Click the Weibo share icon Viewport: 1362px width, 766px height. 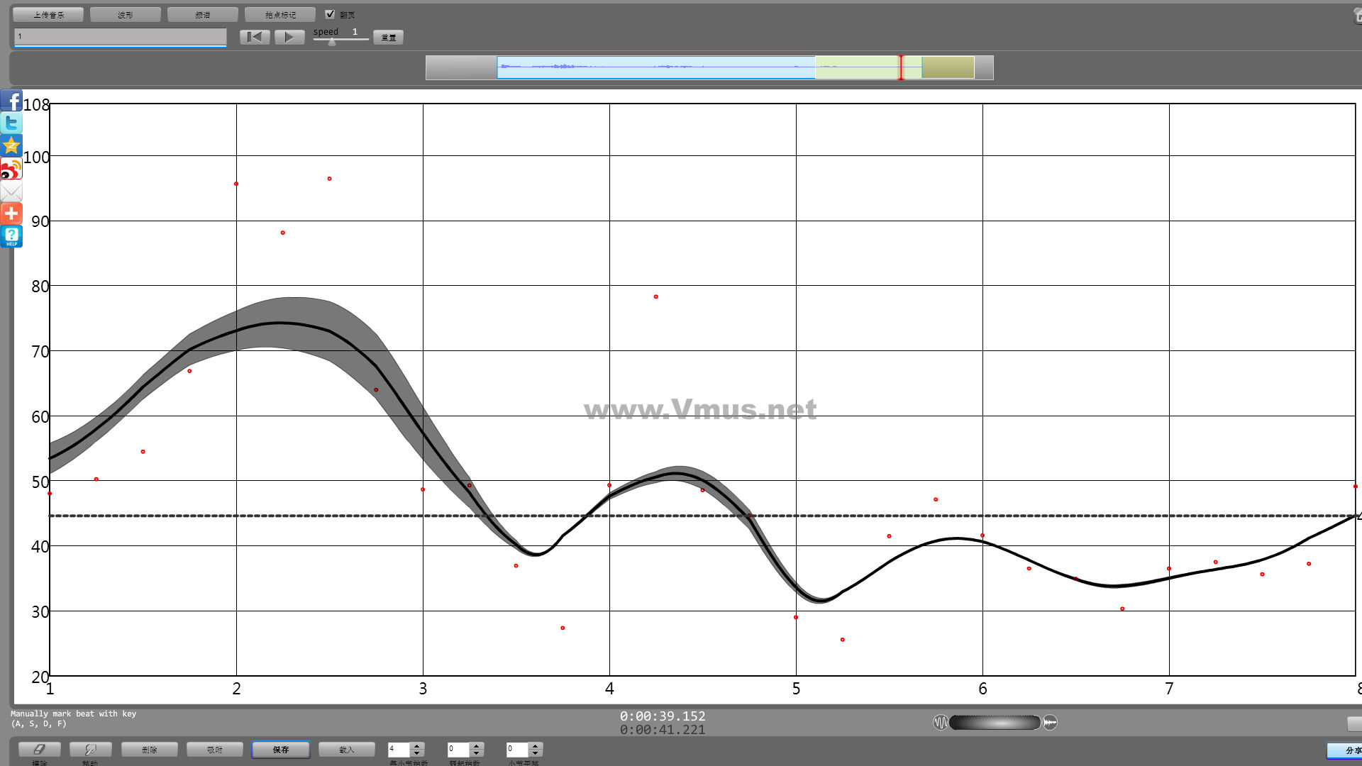click(11, 169)
